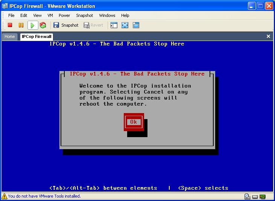Switch to the Home tab
Screen dimensions: 275x201
(x=10, y=36)
